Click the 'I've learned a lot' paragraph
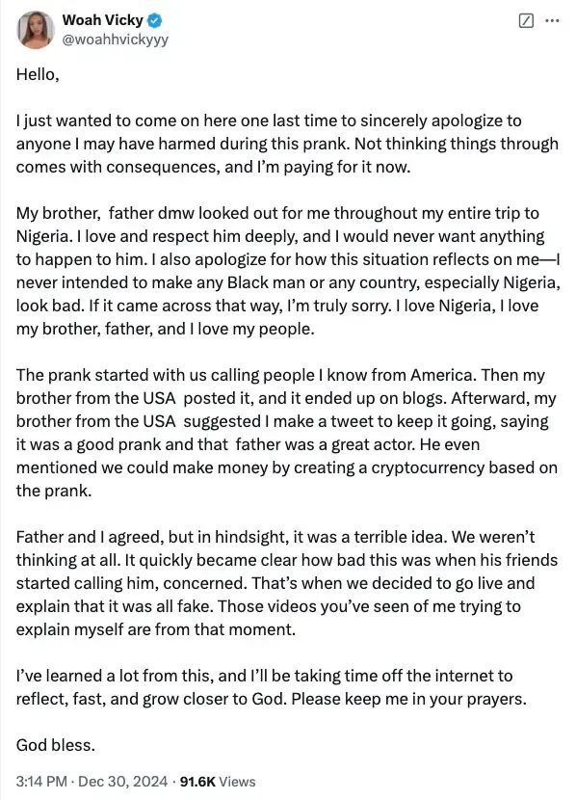 tap(272, 686)
